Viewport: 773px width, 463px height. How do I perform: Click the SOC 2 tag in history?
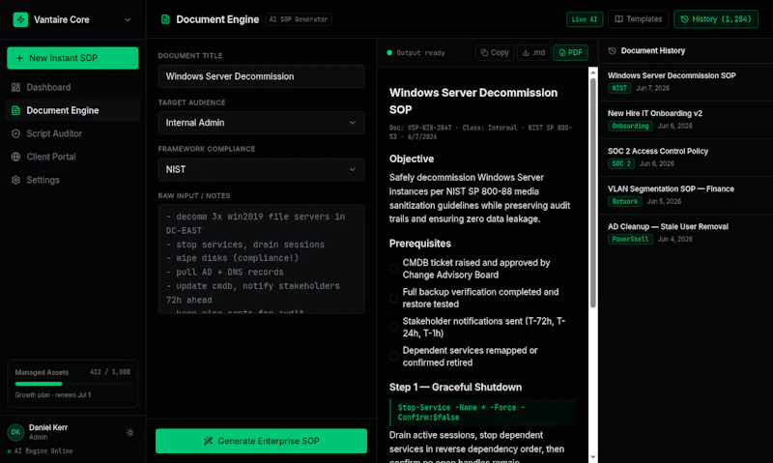click(x=621, y=163)
